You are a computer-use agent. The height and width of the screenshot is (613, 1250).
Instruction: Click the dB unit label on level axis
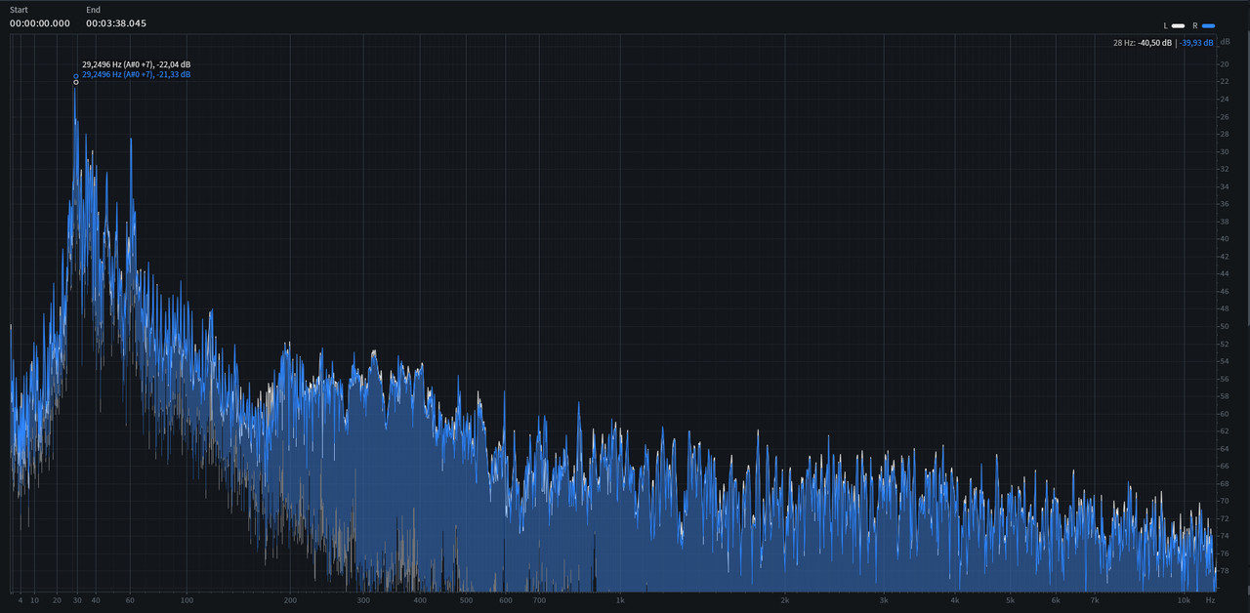tap(1225, 42)
